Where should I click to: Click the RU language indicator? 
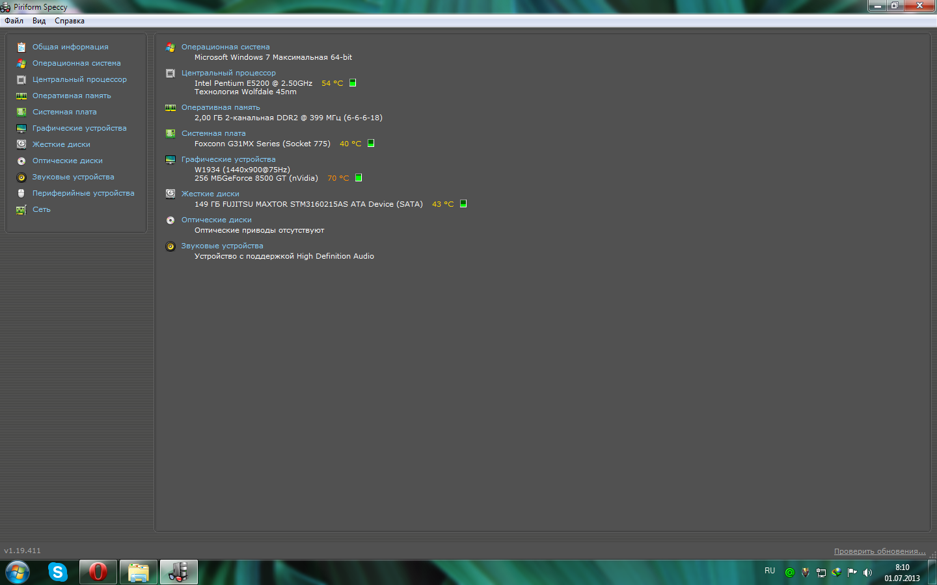(770, 571)
